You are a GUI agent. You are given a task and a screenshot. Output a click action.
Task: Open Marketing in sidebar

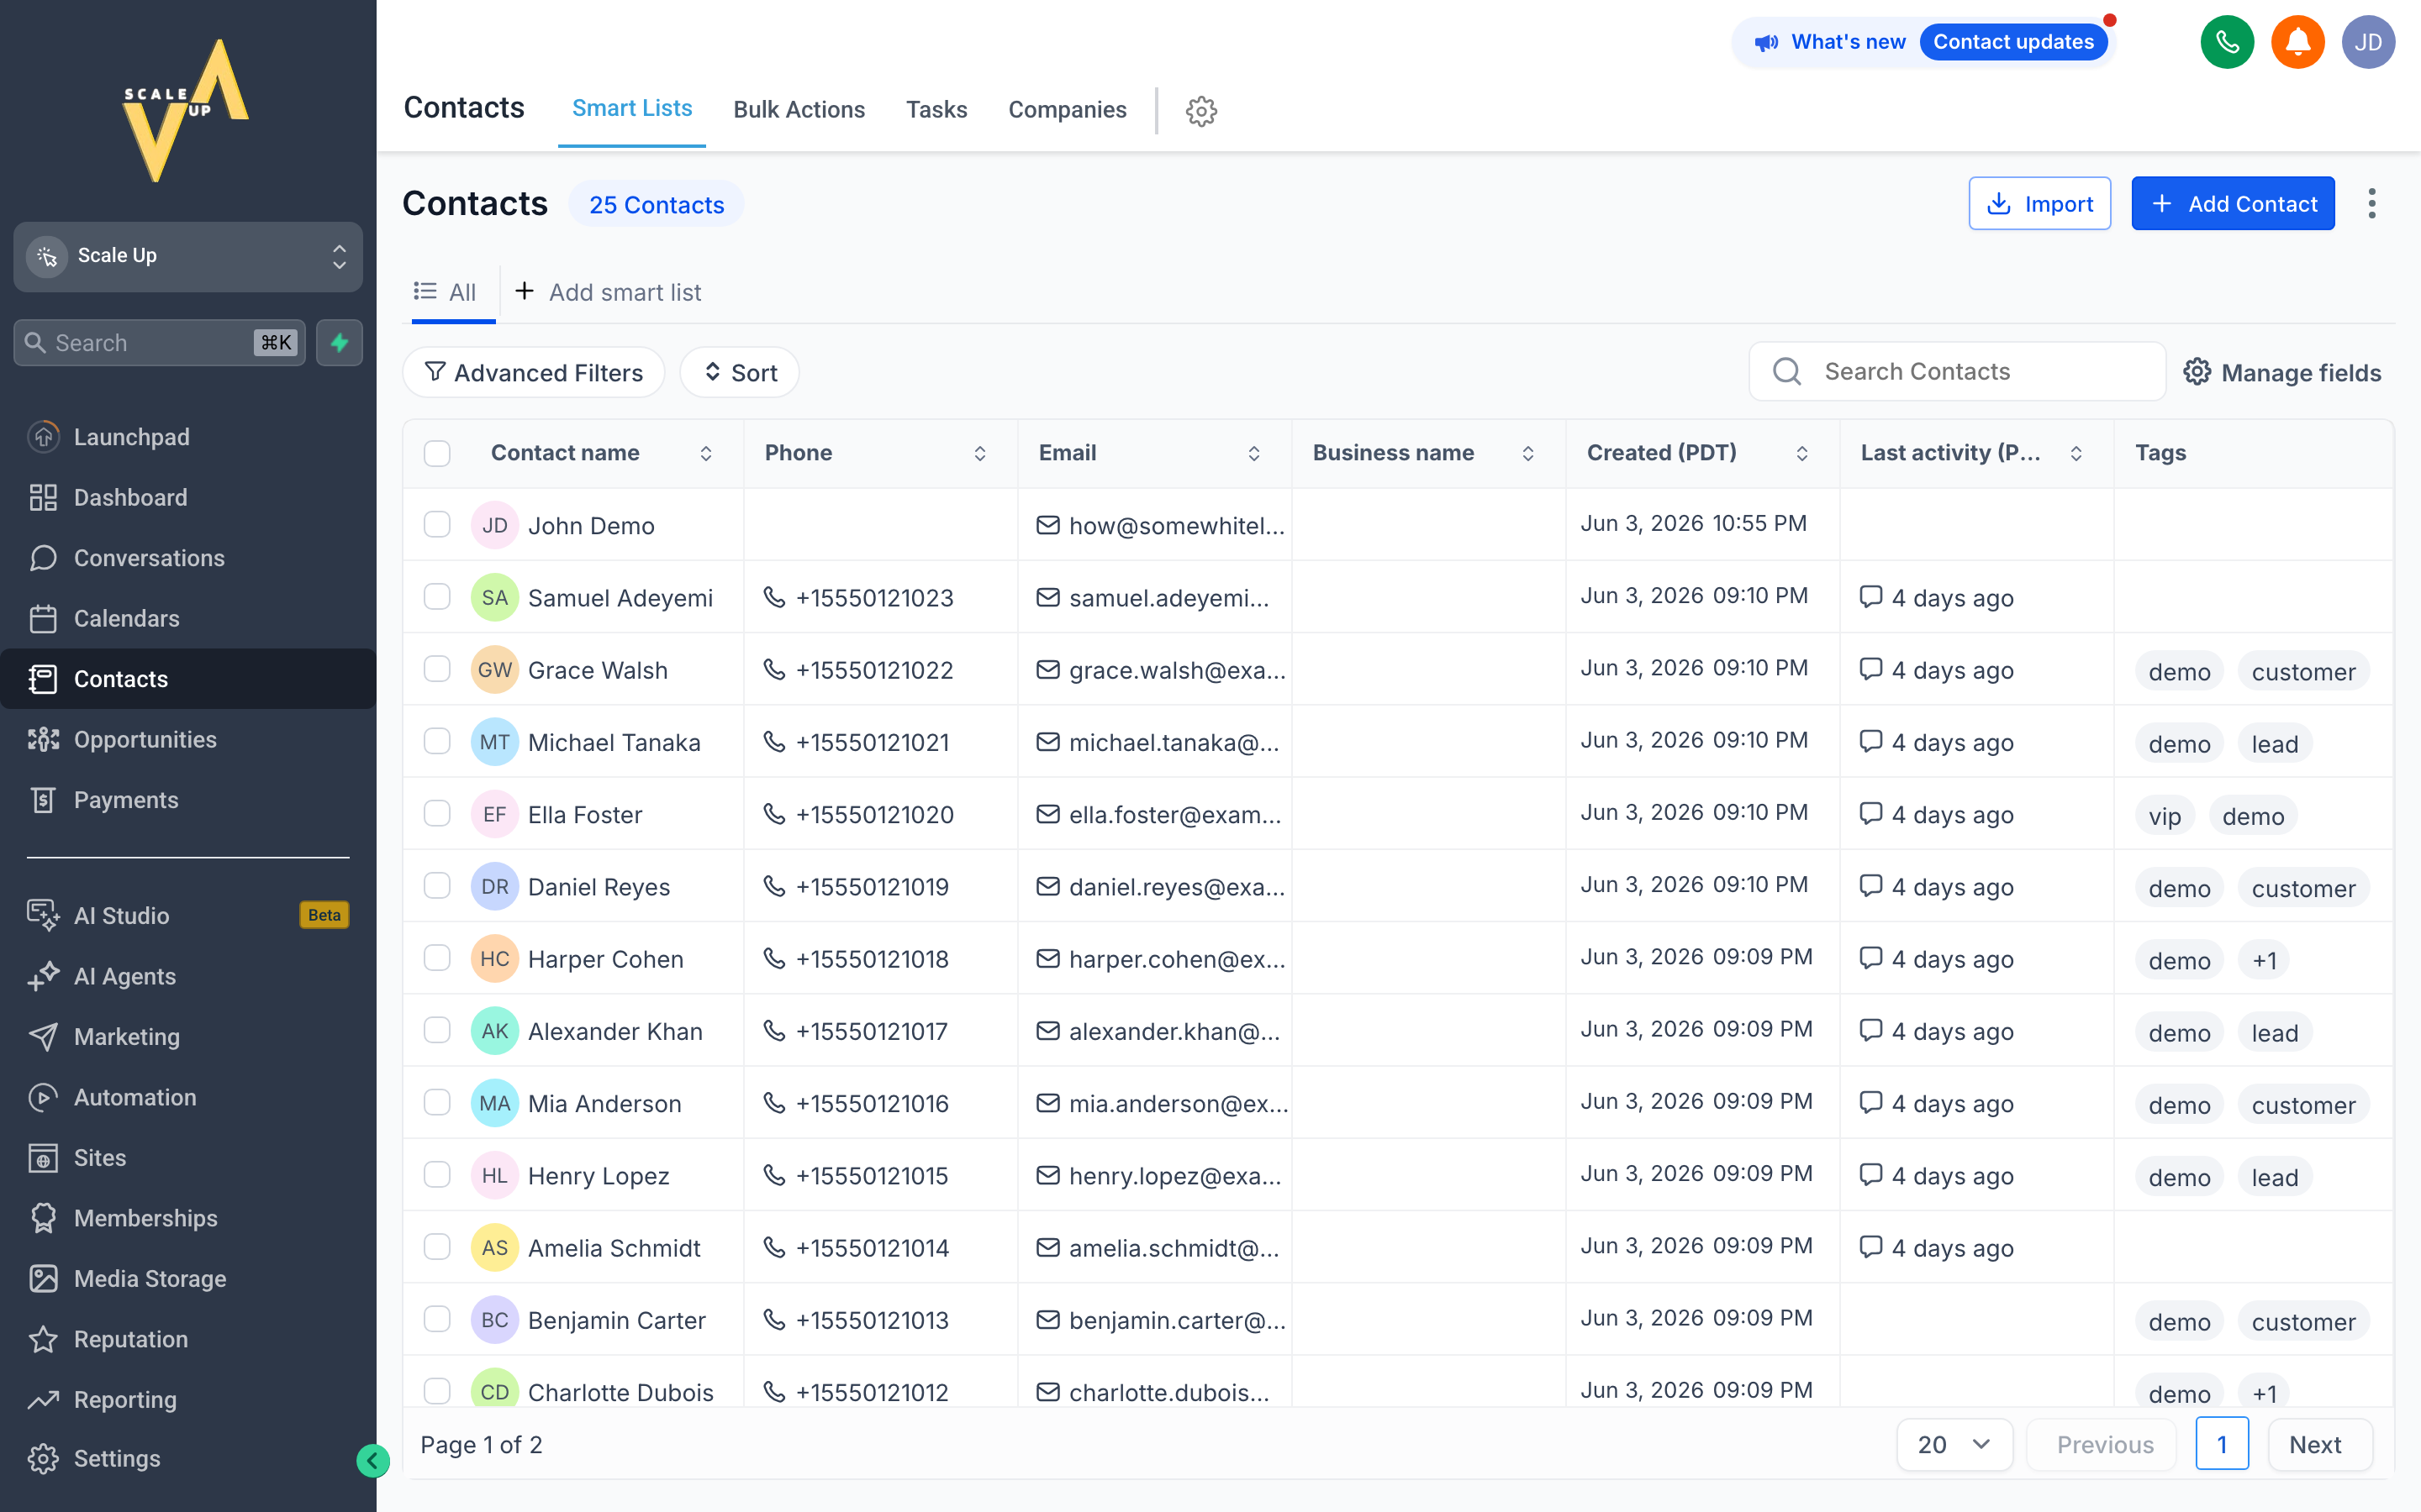188,1036
